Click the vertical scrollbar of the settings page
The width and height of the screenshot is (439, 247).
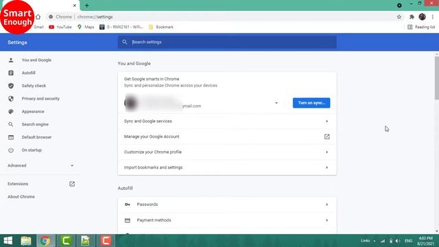tap(437, 78)
